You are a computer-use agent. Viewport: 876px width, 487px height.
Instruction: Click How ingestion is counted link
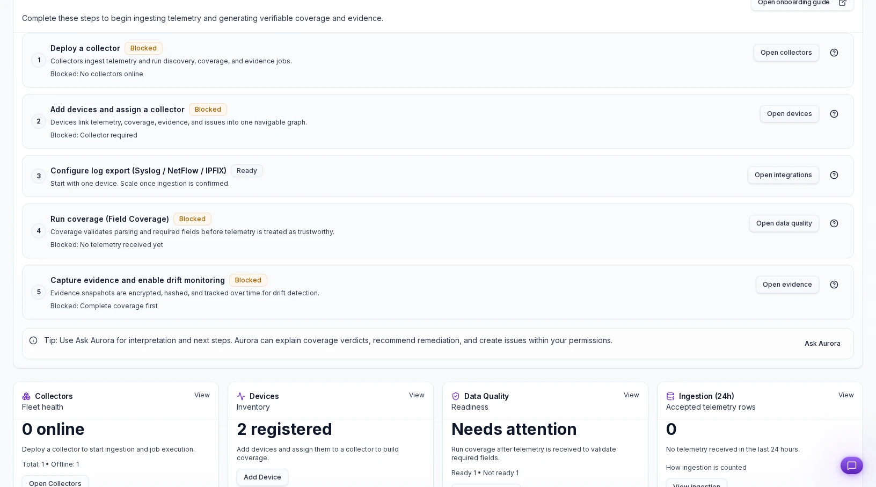pyautogui.click(x=706, y=468)
